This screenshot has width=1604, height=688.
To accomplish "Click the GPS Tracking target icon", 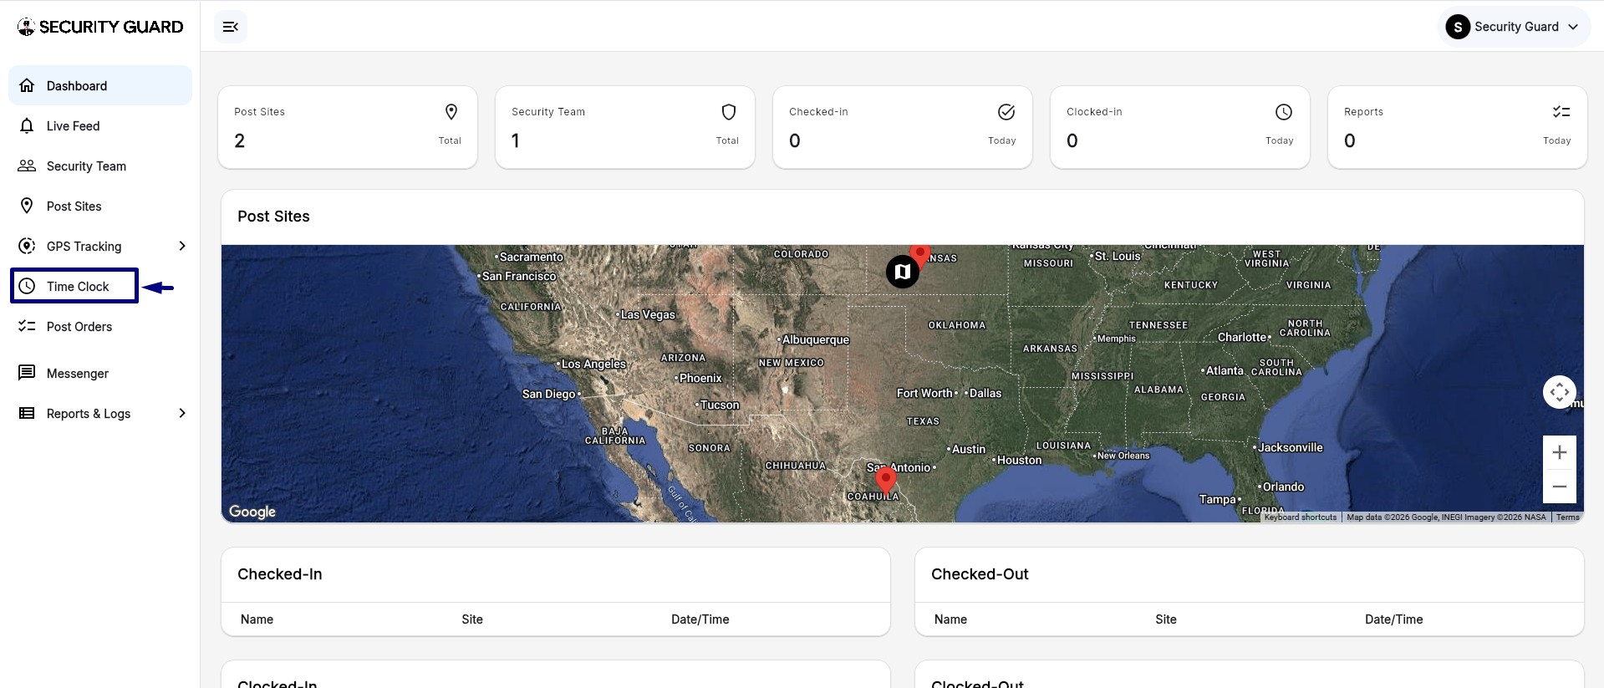I will 27,246.
